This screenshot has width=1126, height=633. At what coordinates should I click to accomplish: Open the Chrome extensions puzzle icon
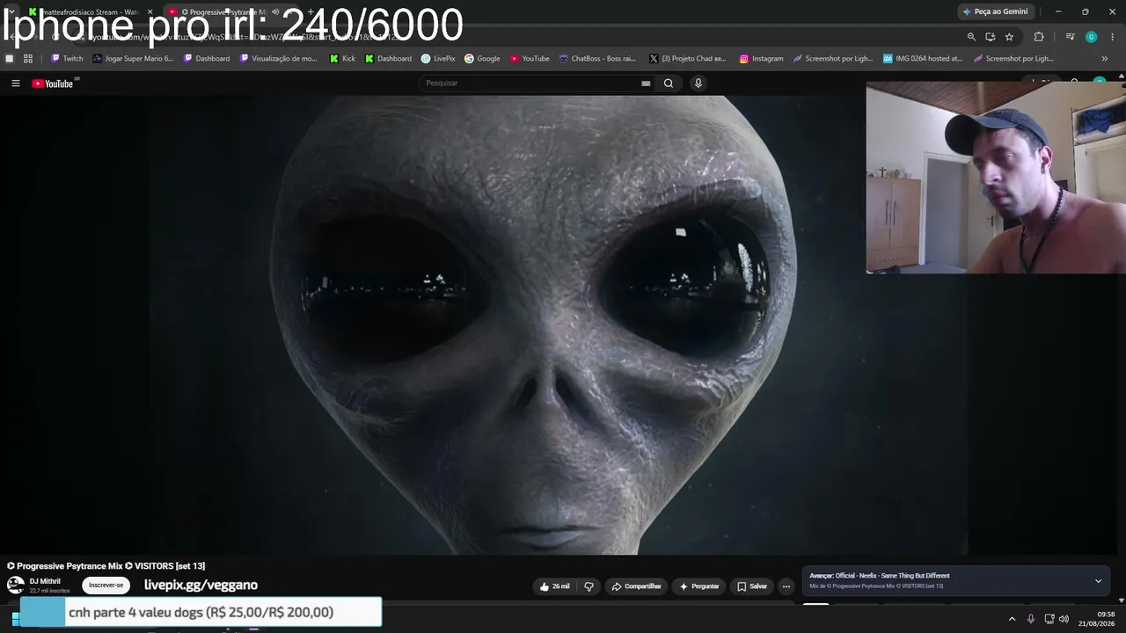click(x=1039, y=37)
